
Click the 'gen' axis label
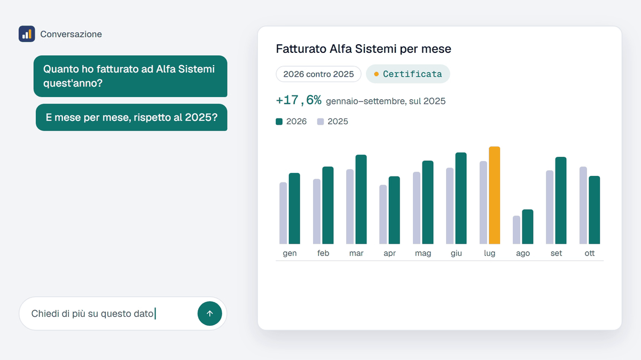click(290, 253)
